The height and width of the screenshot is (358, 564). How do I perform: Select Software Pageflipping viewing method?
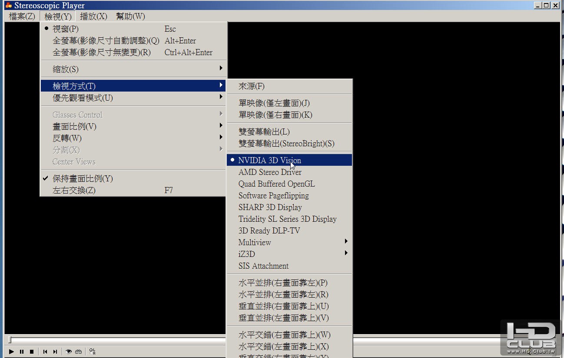(289, 195)
